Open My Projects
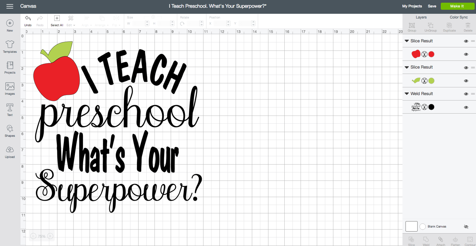The width and height of the screenshot is (476, 246). 412,6
